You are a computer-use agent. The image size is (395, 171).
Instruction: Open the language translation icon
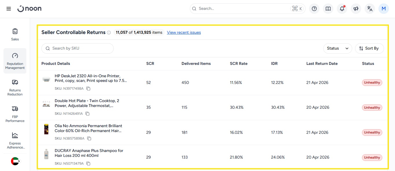pos(370,9)
